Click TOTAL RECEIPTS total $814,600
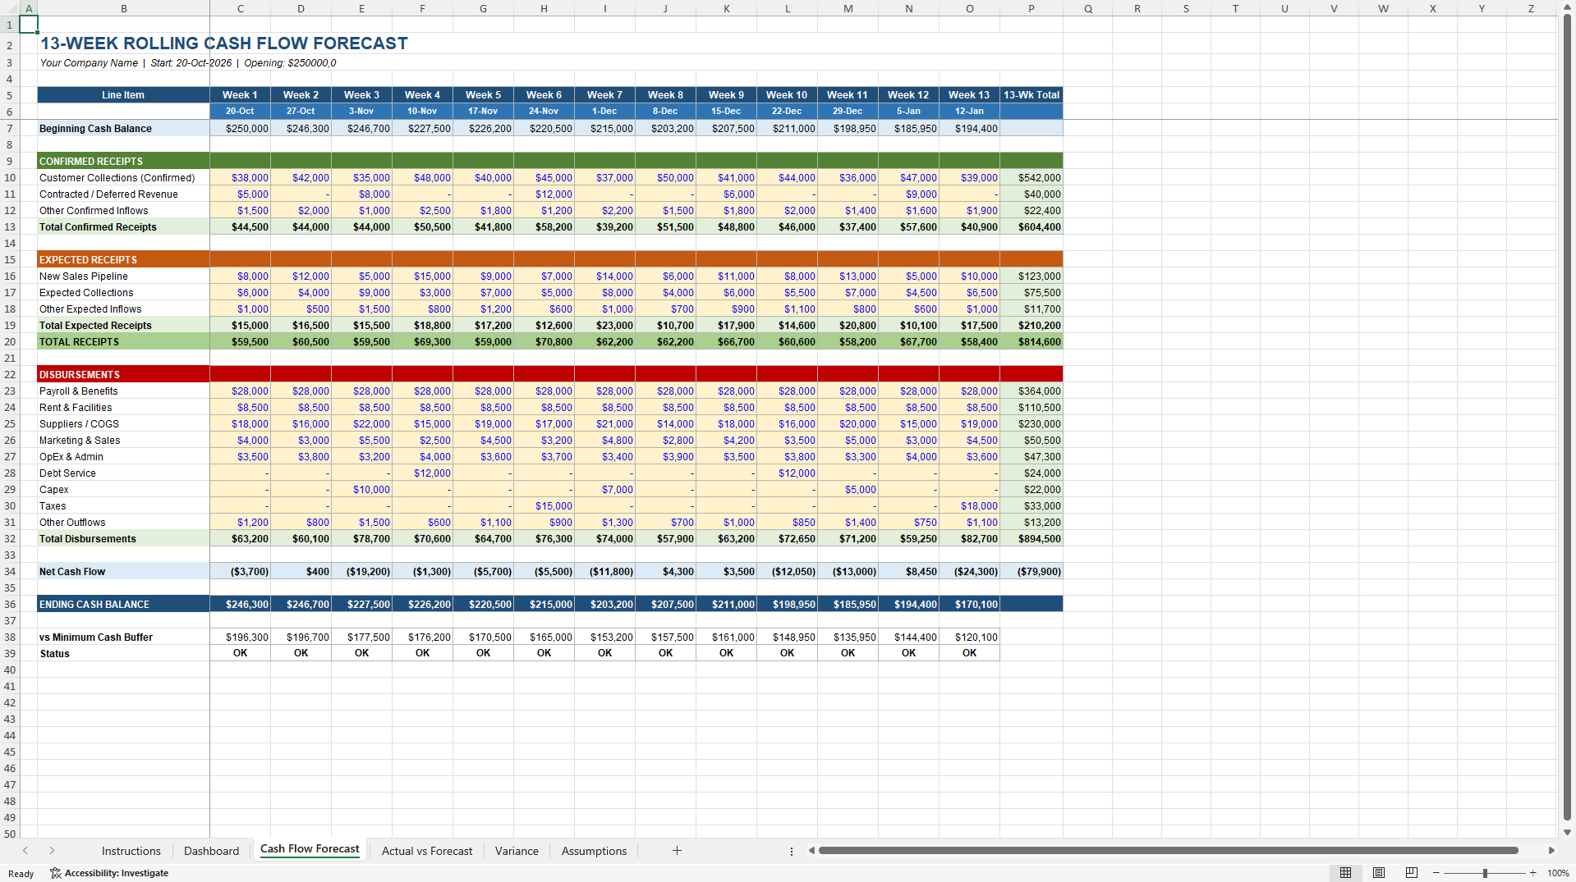This screenshot has width=1576, height=882. tap(1032, 341)
